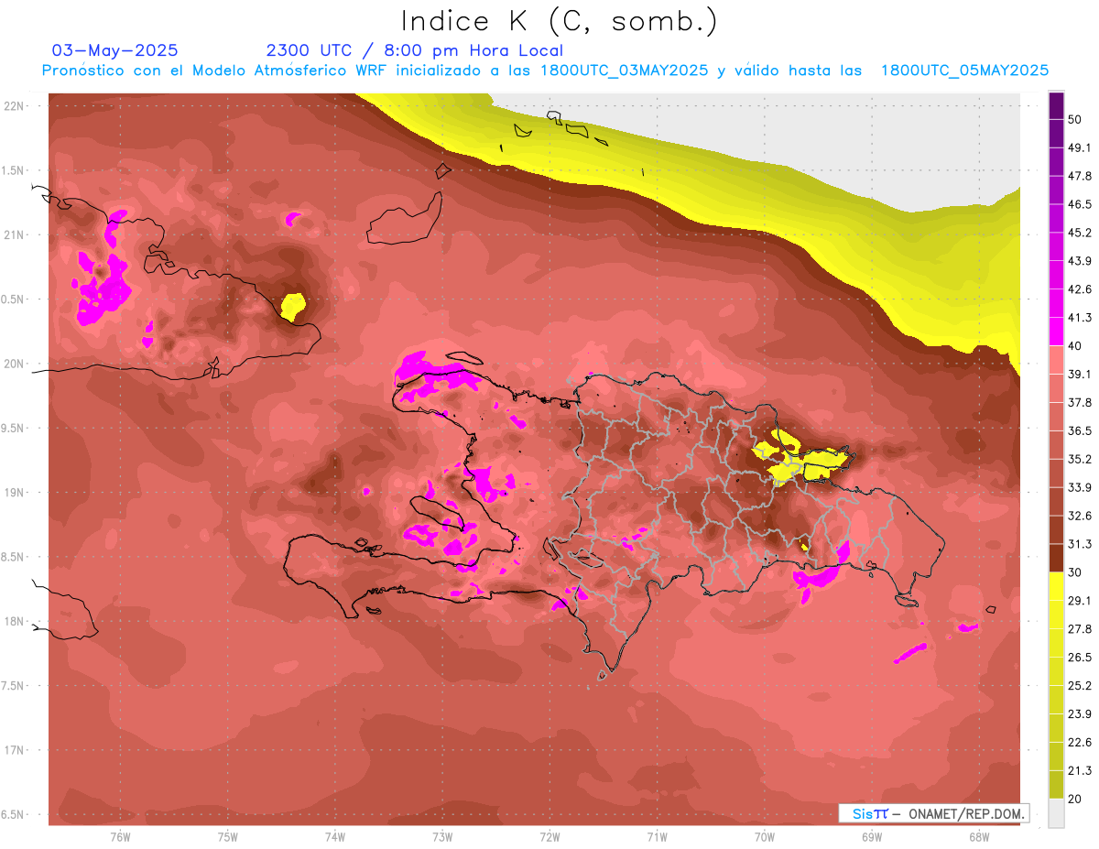The height and width of the screenshot is (849, 1099).
Task: Click the colorbar value "21.3"
Action: (1080, 770)
